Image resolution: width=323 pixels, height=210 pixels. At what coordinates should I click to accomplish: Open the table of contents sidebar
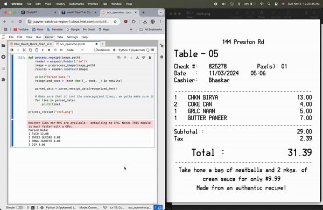(4, 68)
